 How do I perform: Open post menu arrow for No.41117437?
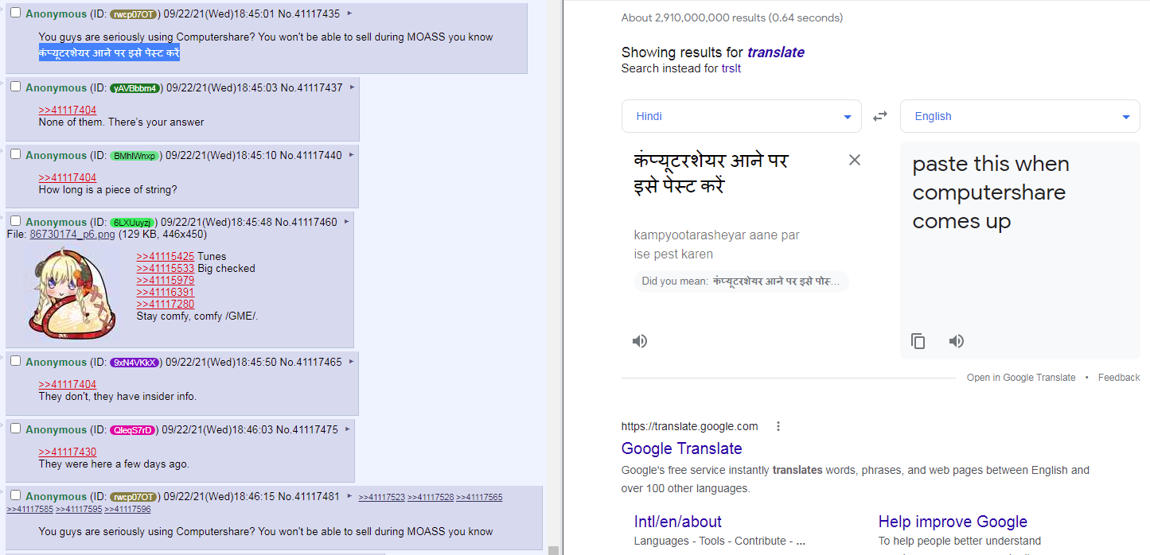point(352,87)
